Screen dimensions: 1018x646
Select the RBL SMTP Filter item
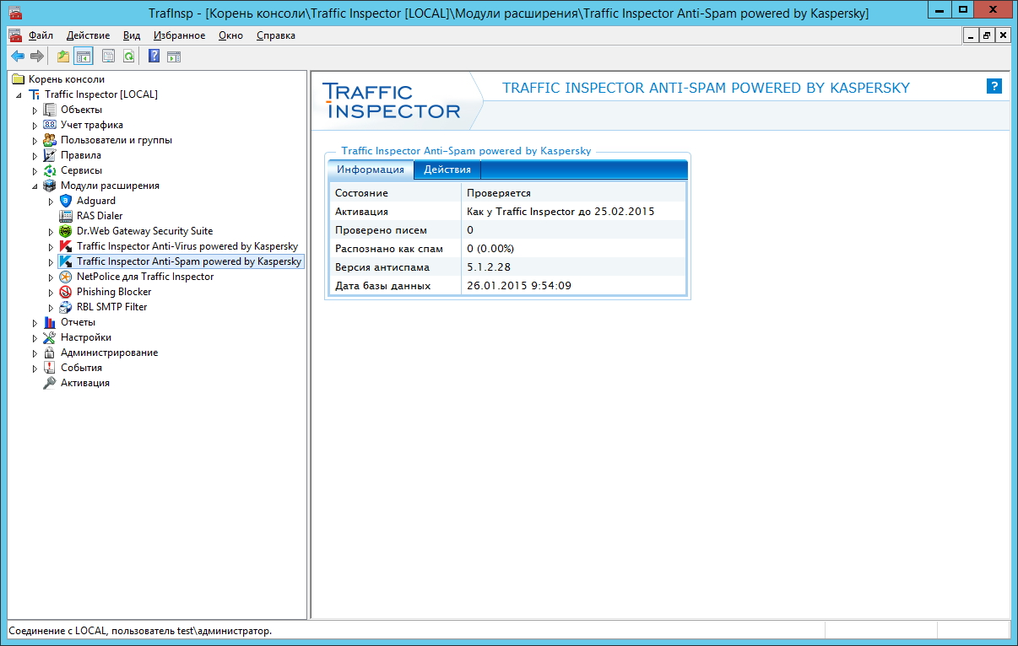pos(112,307)
